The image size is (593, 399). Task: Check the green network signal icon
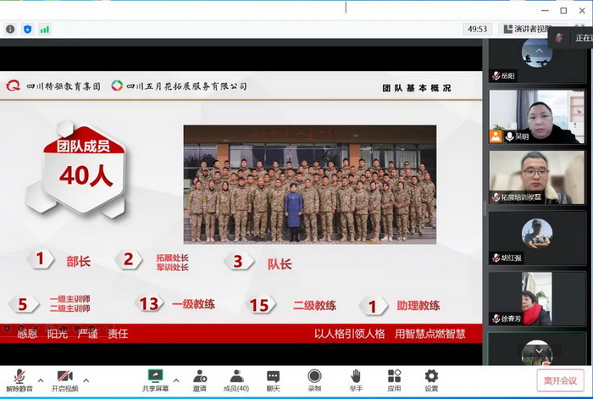pos(45,29)
